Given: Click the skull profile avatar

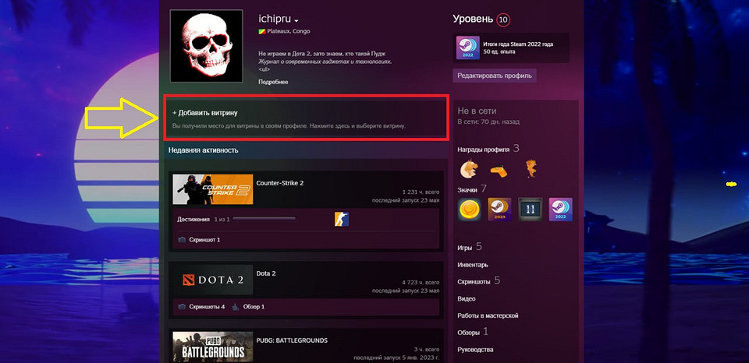Looking at the screenshot, I should [x=207, y=48].
